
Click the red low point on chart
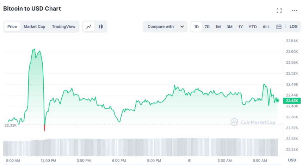pyautogui.click(x=44, y=128)
